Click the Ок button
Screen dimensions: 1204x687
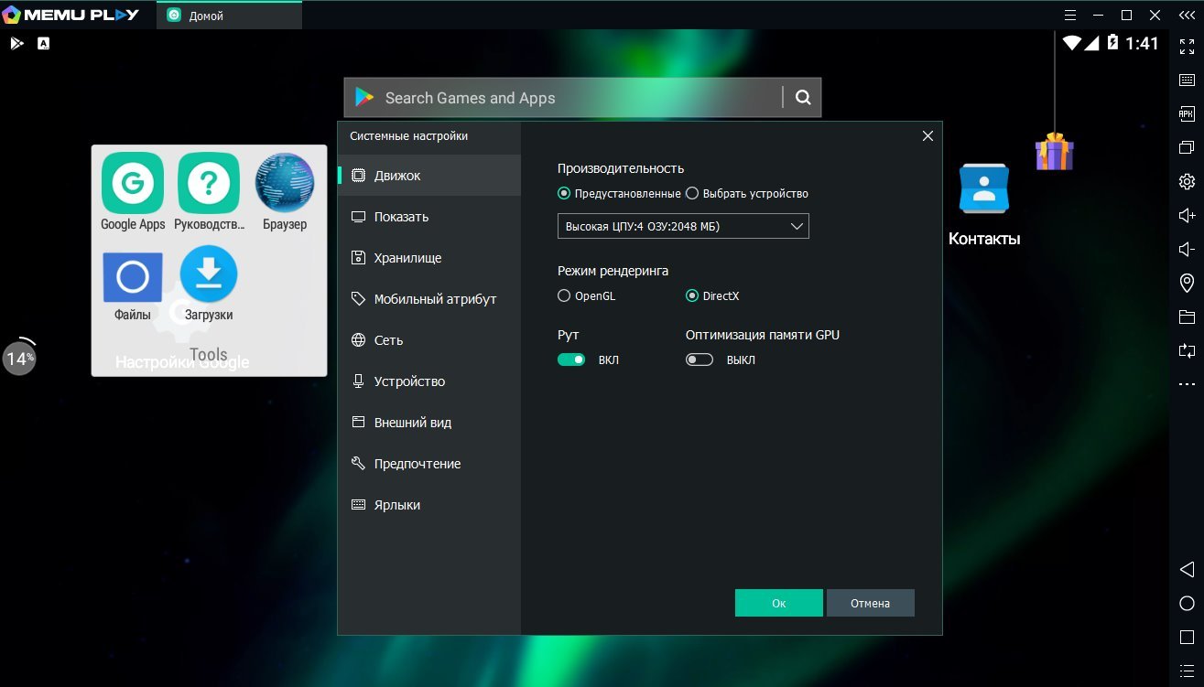pyautogui.click(x=778, y=603)
